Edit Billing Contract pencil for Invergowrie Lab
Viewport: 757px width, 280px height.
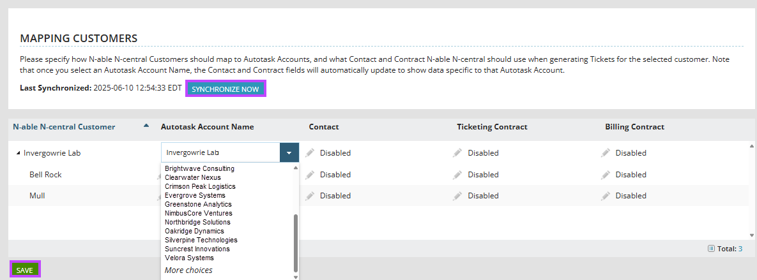pyautogui.click(x=606, y=153)
